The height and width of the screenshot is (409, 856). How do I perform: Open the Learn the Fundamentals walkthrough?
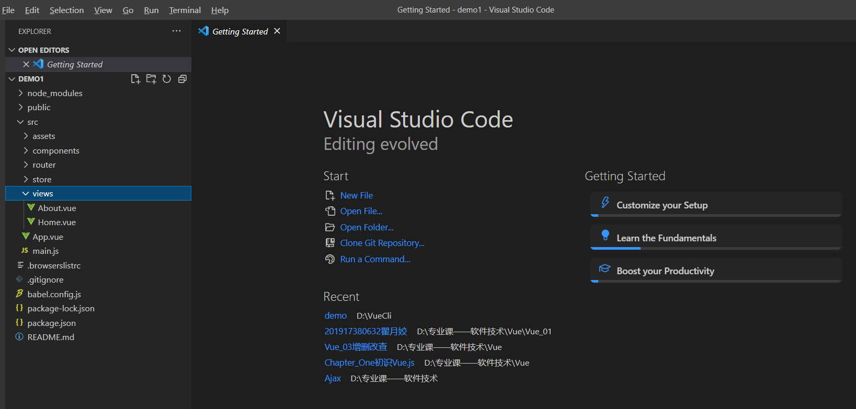716,237
